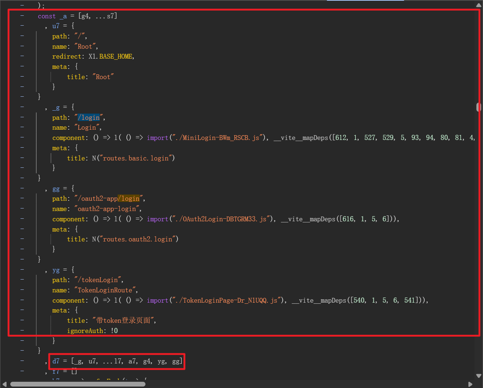Click the import keyword before MiniLogin-BWm_RSCB.js
Viewport: 483px width, 388px height.
click(157, 138)
